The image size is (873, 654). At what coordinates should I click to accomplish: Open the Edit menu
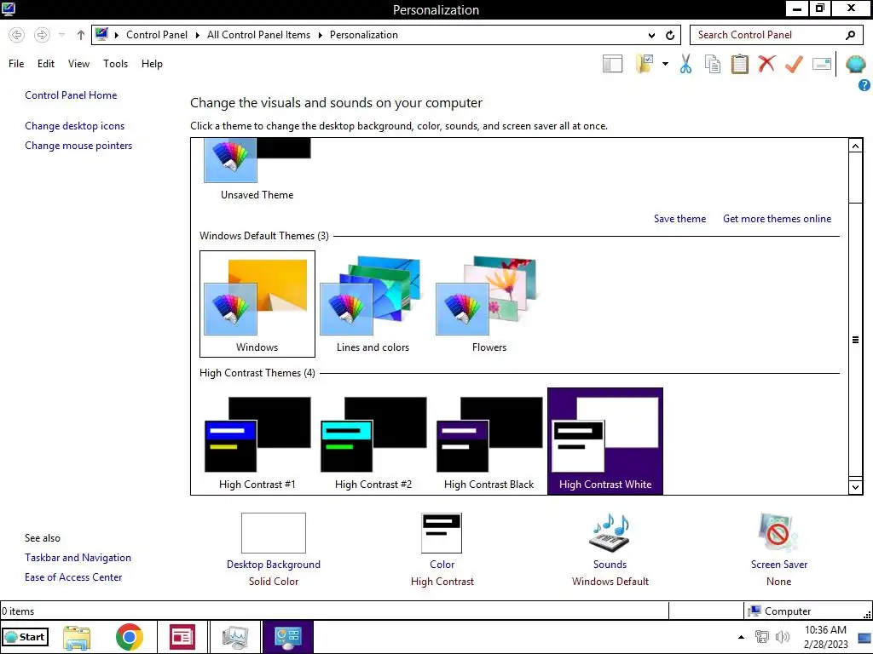(x=46, y=63)
